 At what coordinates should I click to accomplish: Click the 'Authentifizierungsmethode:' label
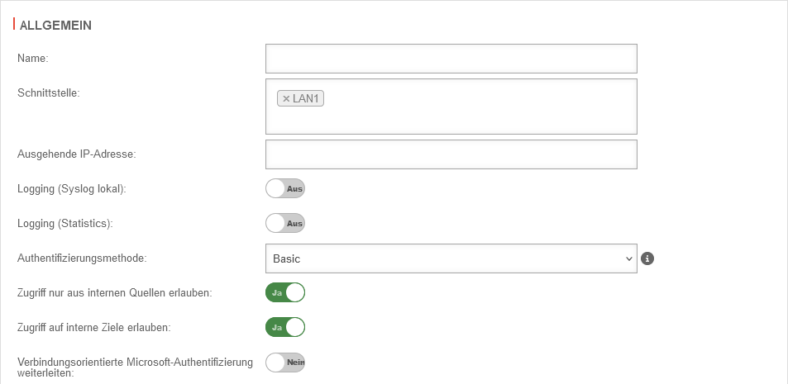coord(82,258)
